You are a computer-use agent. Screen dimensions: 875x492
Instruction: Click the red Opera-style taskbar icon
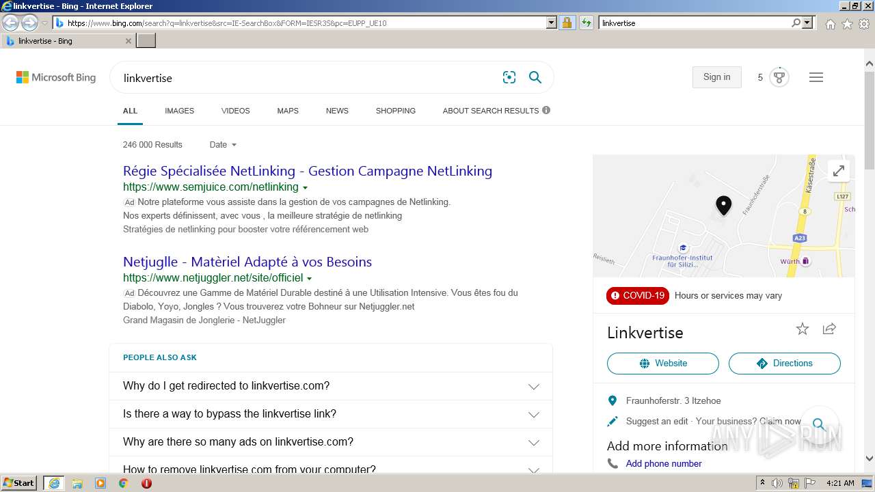point(146,483)
